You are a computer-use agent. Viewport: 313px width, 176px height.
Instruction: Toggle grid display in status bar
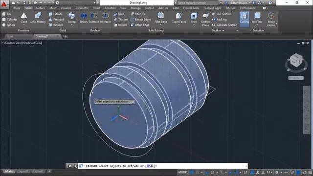[192, 172]
